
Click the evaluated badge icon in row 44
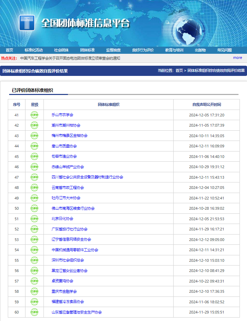click(34, 146)
